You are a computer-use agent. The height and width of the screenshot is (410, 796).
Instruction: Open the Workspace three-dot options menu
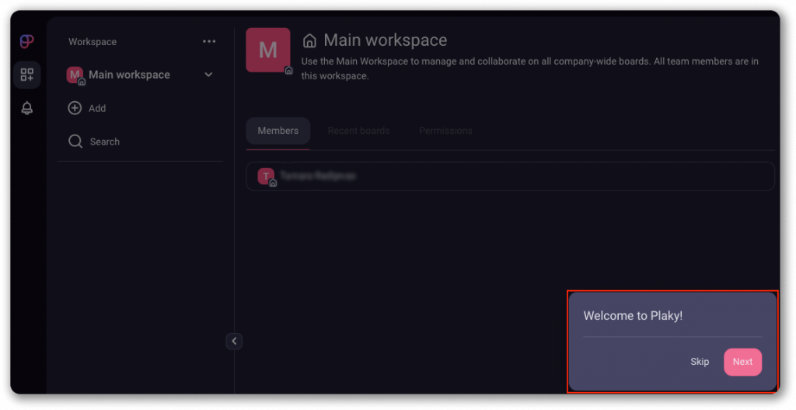tap(209, 42)
